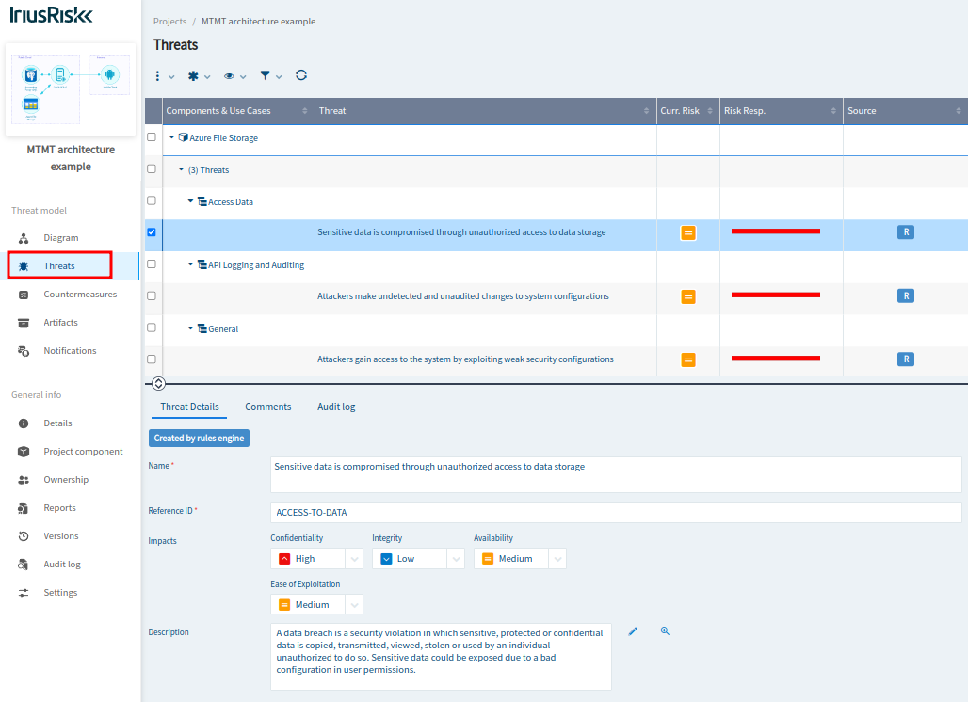This screenshot has height=702, width=968.
Task: Click the edit pencil next to Description
Action: pyautogui.click(x=632, y=630)
